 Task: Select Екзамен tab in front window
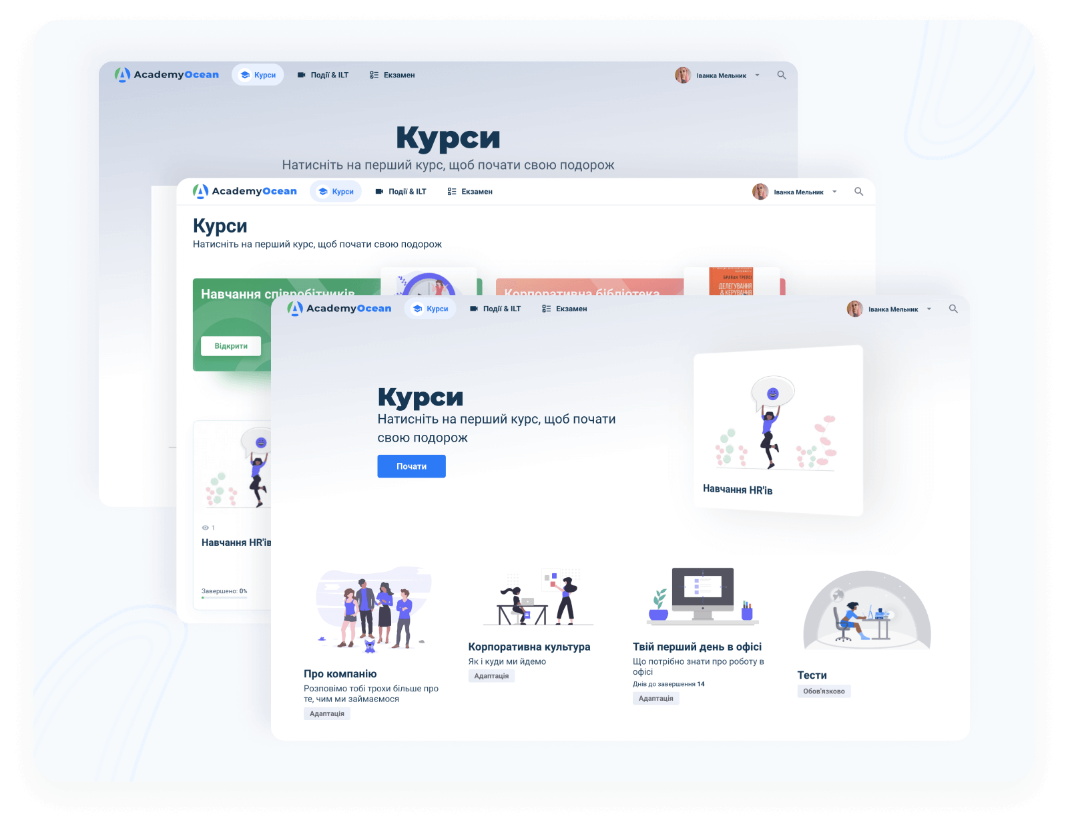(x=565, y=309)
